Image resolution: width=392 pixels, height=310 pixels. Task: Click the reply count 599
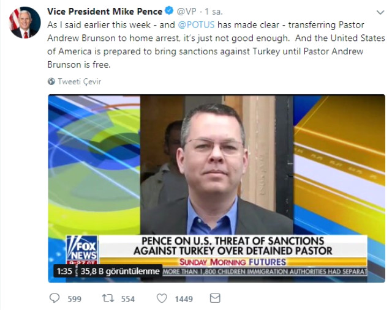(75, 299)
